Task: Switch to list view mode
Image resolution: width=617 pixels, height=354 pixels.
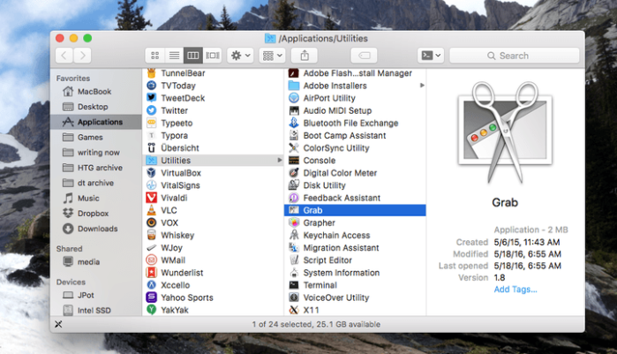Action: (x=174, y=56)
